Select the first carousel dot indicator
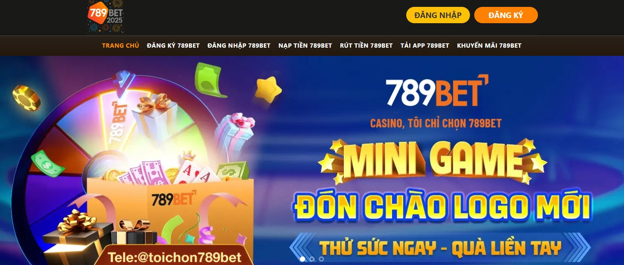Image resolution: width=624 pixels, height=265 pixels. click(x=303, y=259)
